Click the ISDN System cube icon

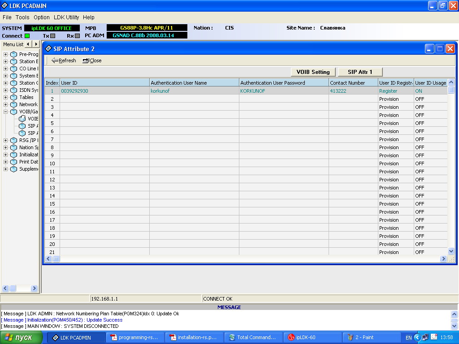tap(13, 90)
